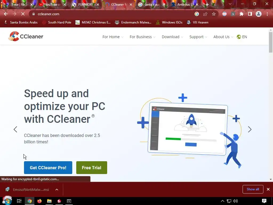Click the Get CCleaner Pro! button

click(48, 168)
